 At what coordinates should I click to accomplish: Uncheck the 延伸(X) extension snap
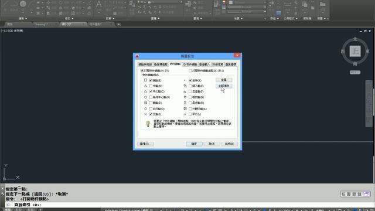(x=190, y=80)
